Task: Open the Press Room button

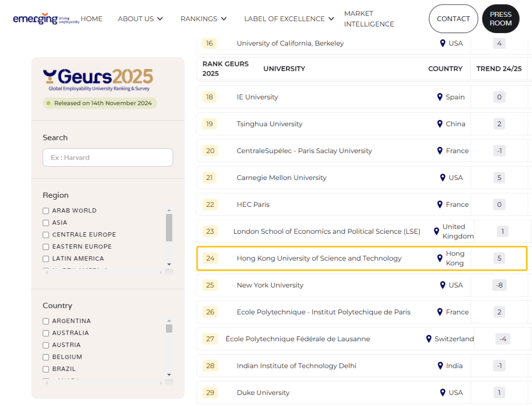Action: pyautogui.click(x=501, y=19)
